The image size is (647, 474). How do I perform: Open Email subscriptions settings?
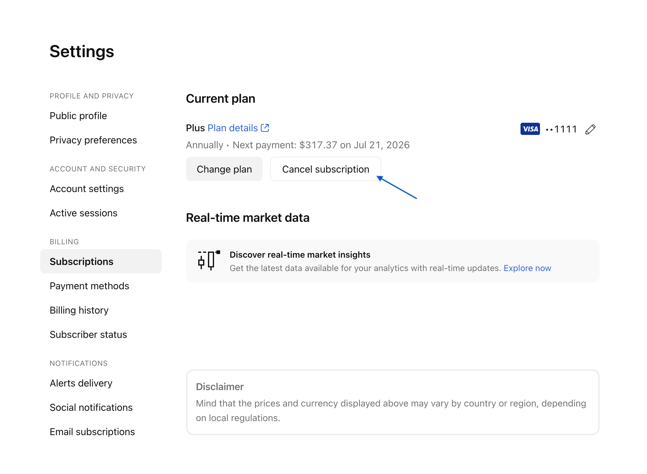click(x=92, y=432)
